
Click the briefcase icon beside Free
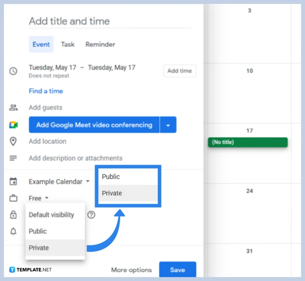coord(13,198)
